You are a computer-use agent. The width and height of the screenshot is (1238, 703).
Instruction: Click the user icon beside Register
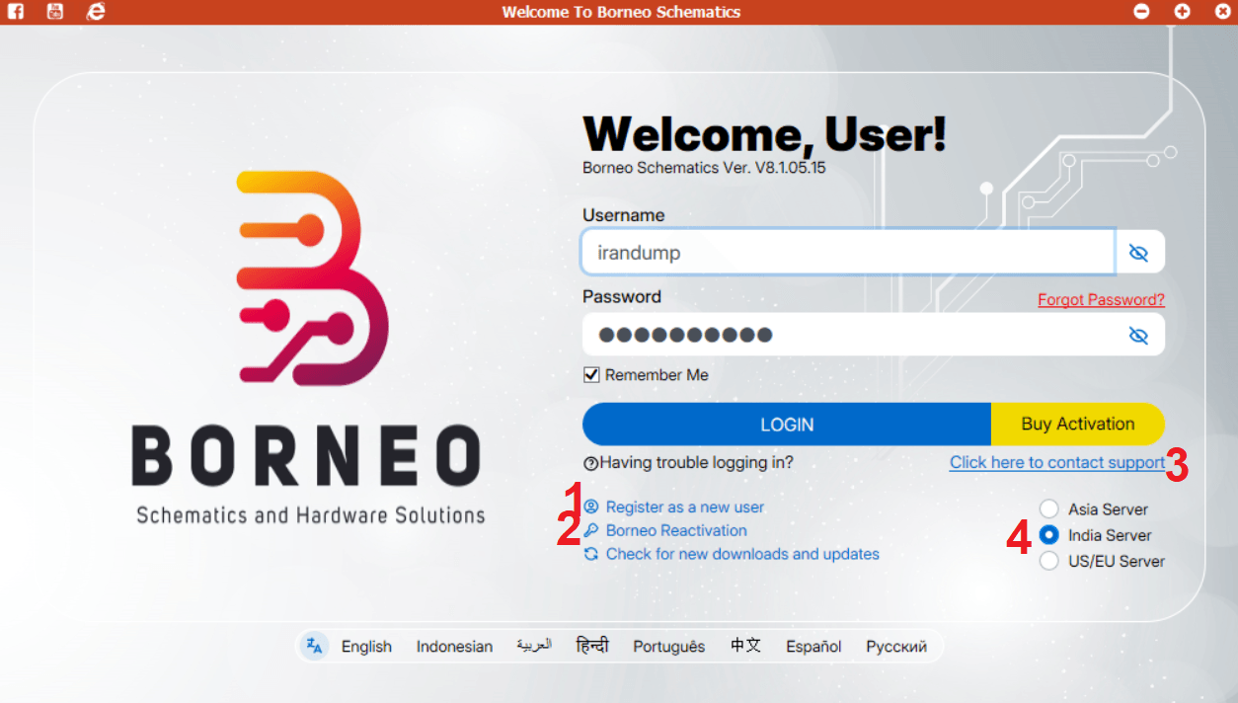591,507
